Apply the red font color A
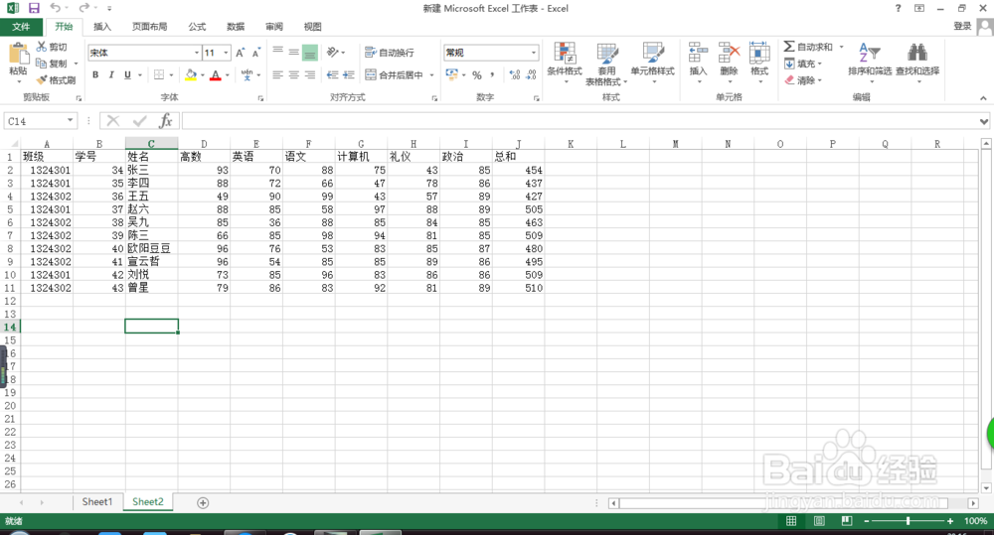Screen dimensions: 994x535 [x=216, y=74]
